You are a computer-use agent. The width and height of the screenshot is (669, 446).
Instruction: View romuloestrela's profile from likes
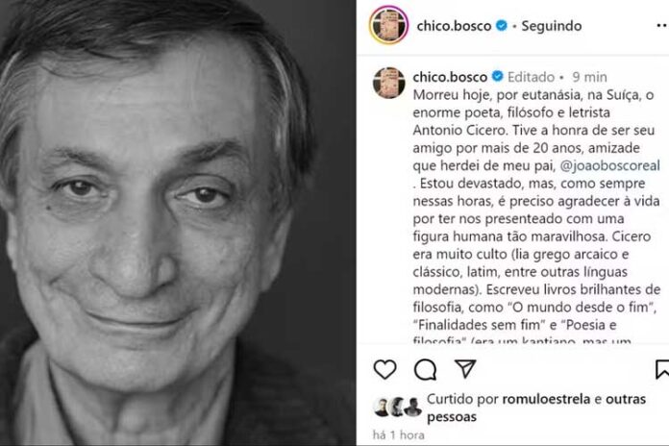tap(546, 399)
